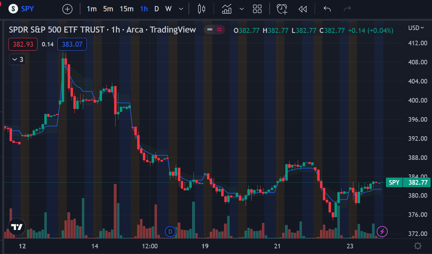The image size is (432, 254).
Task: Click the 372.00 price axis label
Action: [x=417, y=234]
